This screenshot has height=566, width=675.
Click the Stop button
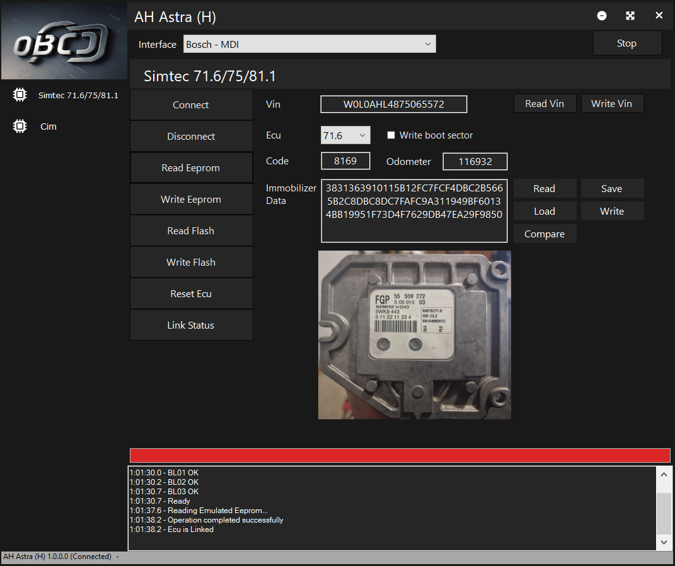tap(626, 43)
